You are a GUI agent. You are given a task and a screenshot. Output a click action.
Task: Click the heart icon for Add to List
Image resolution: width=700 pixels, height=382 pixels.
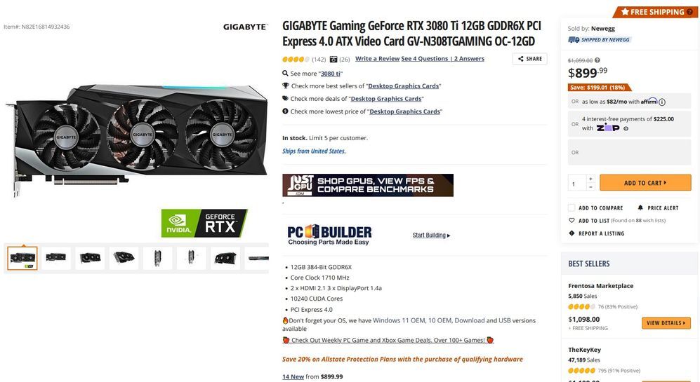[572, 220]
